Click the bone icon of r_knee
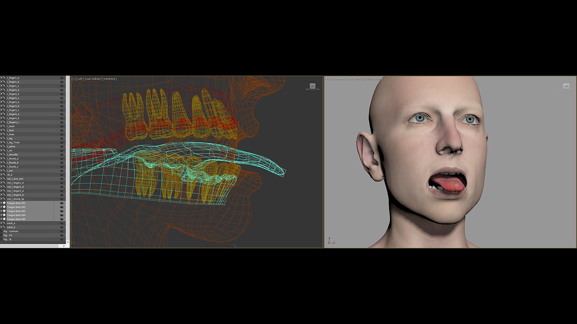The height and width of the screenshot is (324, 577). 4,134
